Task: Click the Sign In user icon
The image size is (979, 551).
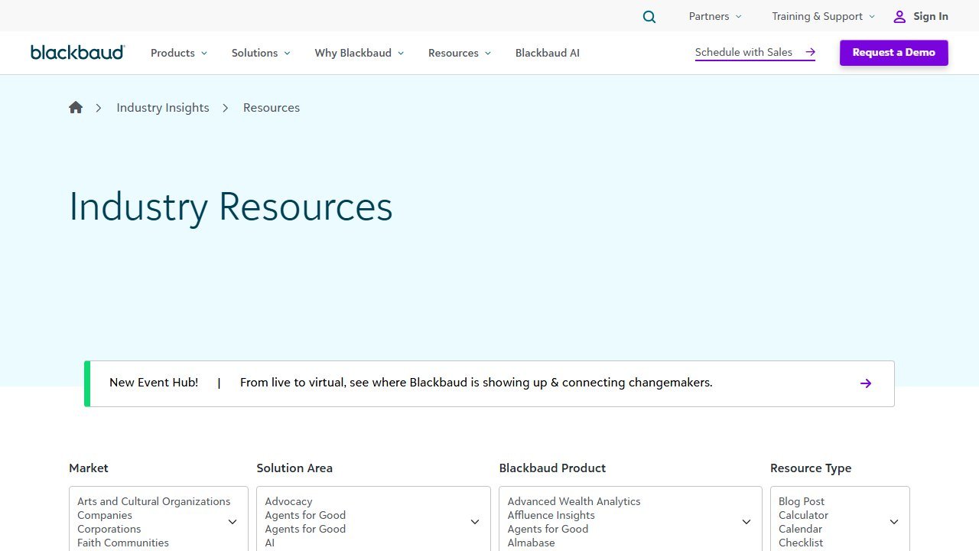Action: [899, 16]
